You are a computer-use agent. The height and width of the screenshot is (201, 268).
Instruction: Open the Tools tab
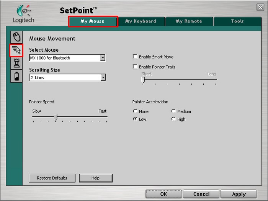(x=237, y=21)
